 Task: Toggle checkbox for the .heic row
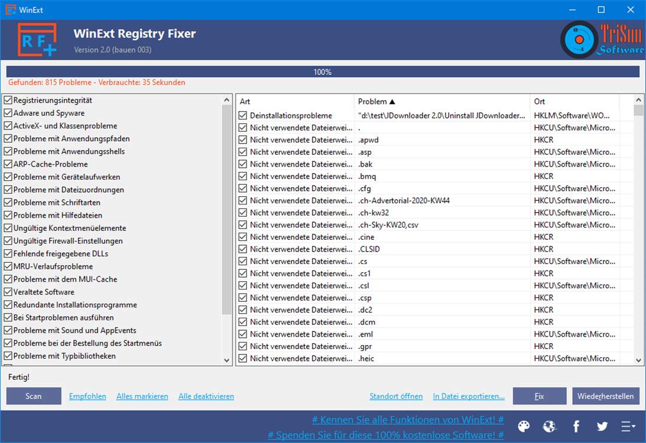coord(243,358)
